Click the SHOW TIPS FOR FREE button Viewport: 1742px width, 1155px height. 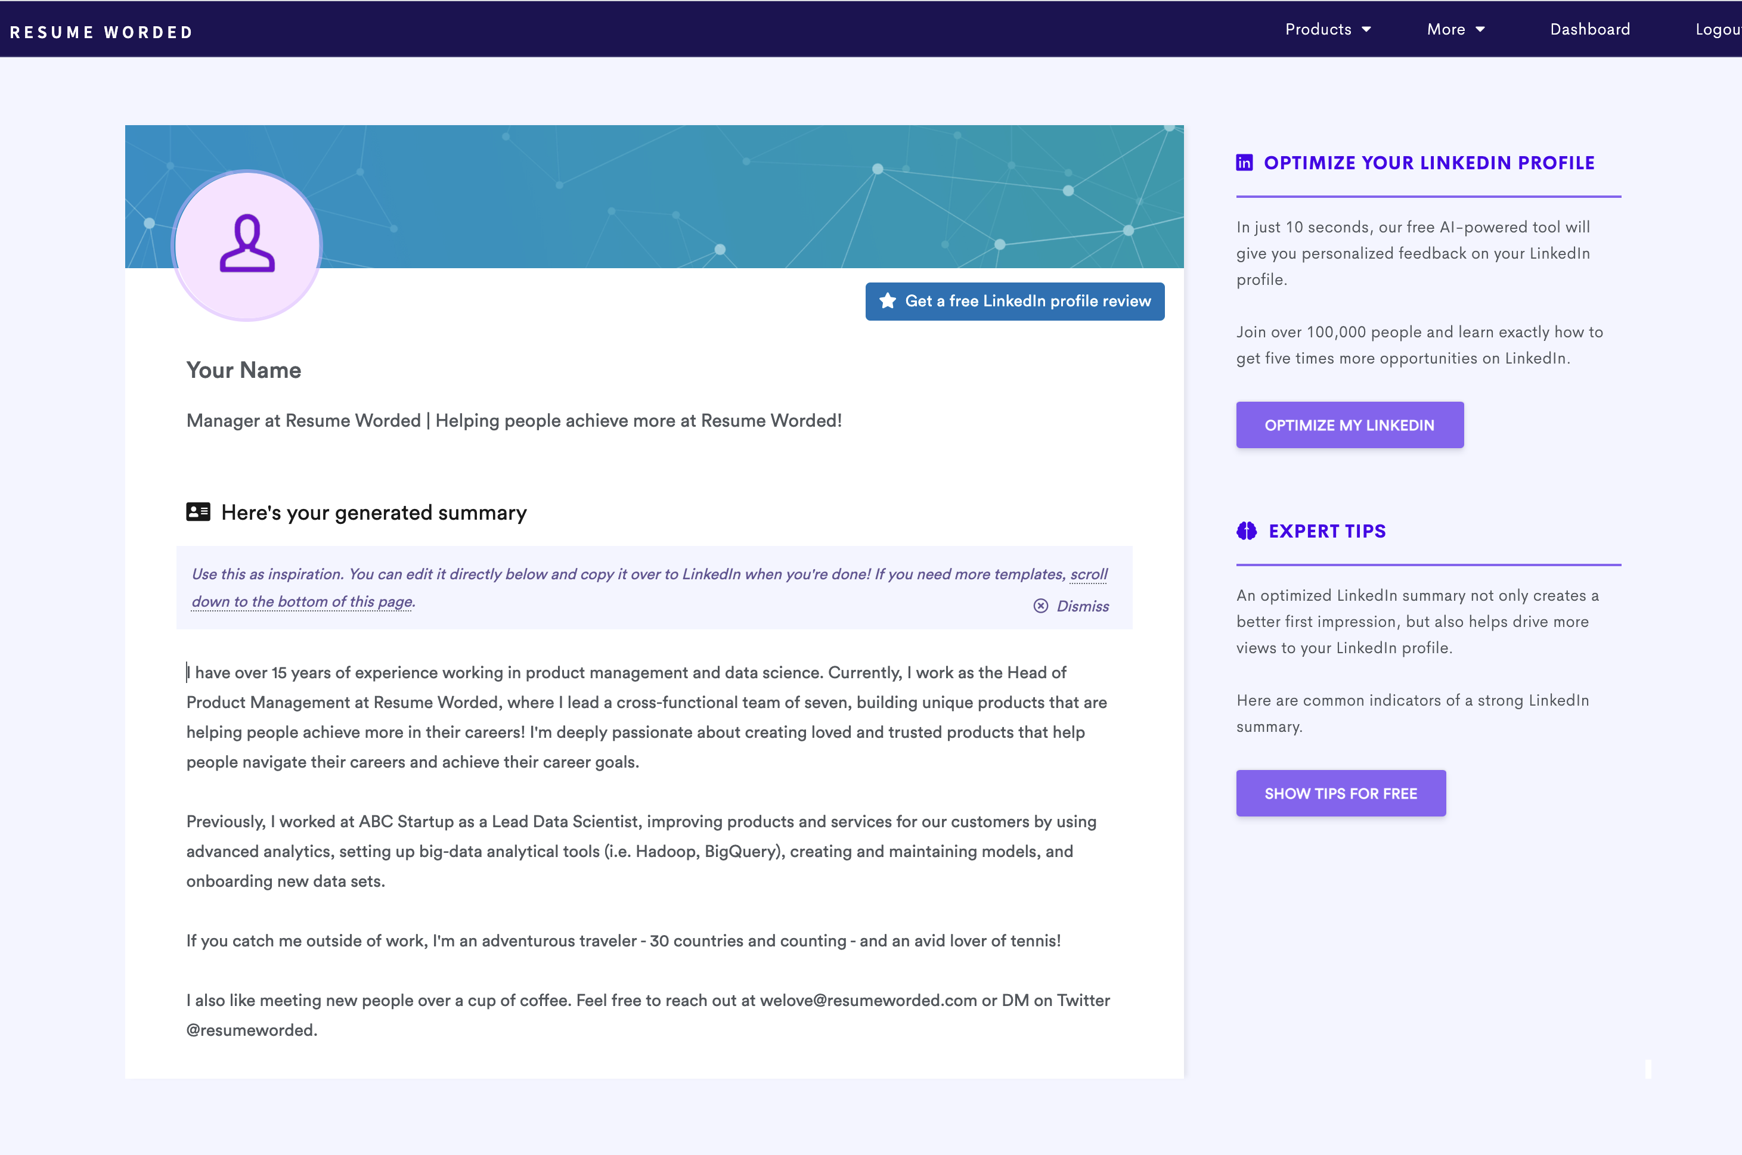click(1340, 793)
